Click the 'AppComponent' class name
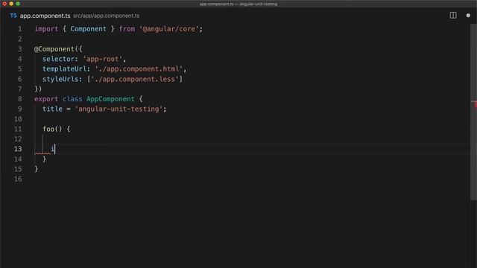Image resolution: width=477 pixels, height=268 pixels. 110,99
